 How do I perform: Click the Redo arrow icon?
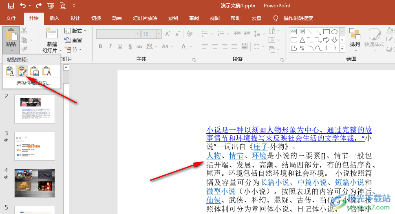click(38, 6)
